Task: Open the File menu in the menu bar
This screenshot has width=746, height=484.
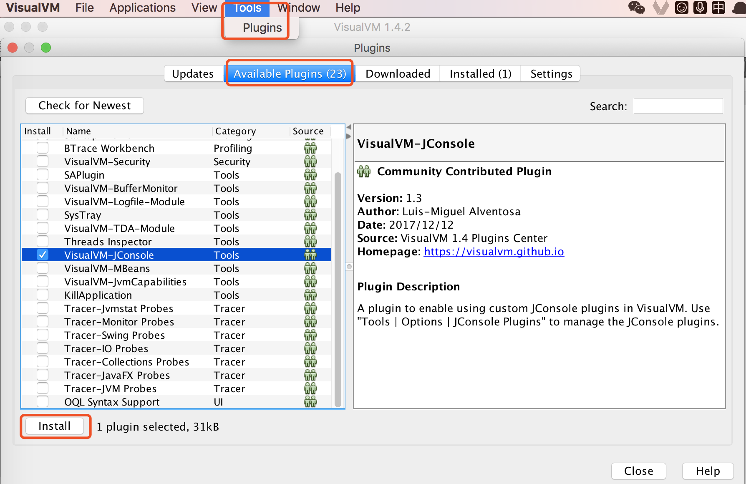Action: tap(84, 8)
